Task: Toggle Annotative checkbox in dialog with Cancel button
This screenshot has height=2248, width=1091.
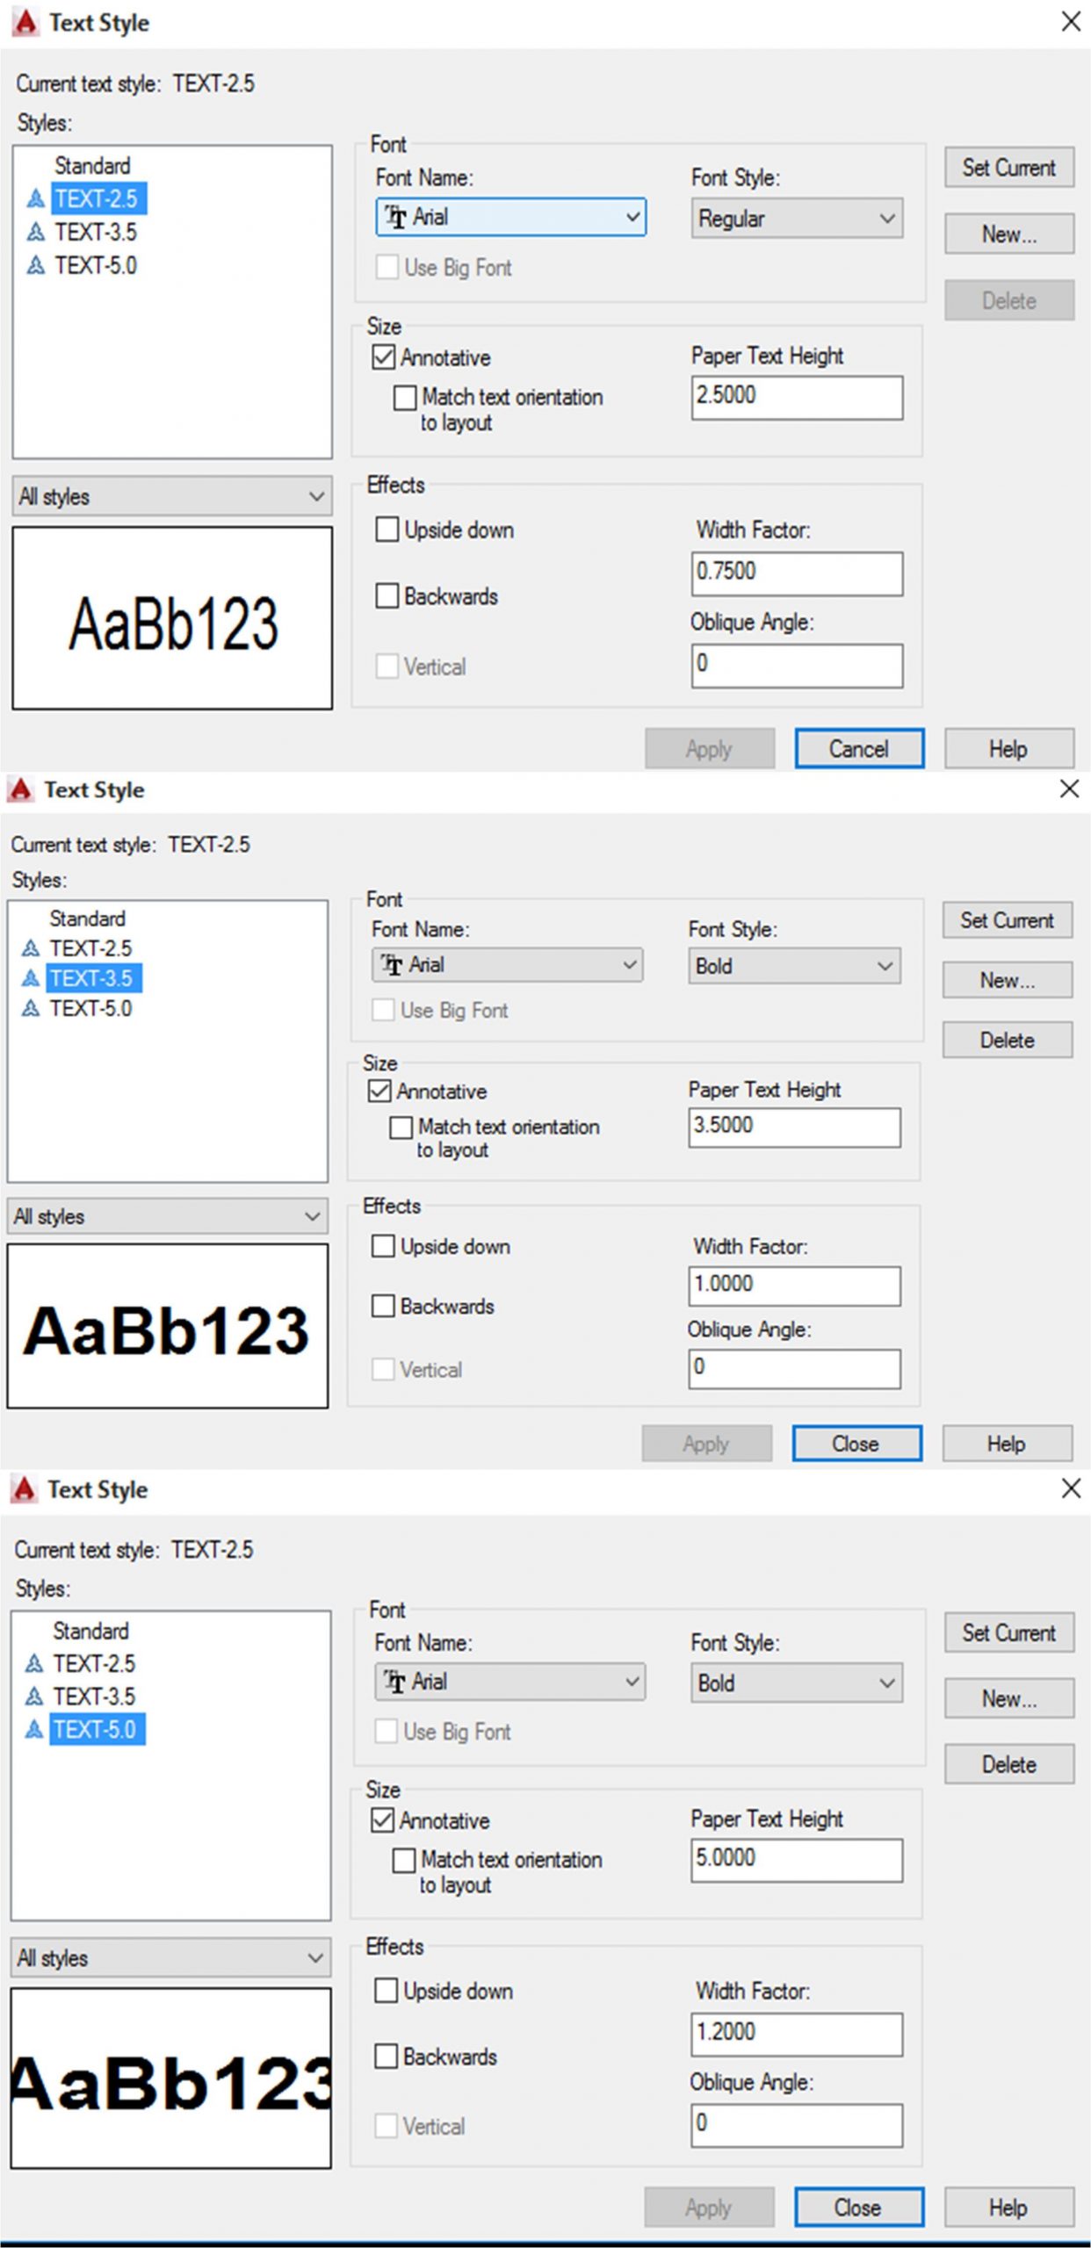Action: click(384, 357)
